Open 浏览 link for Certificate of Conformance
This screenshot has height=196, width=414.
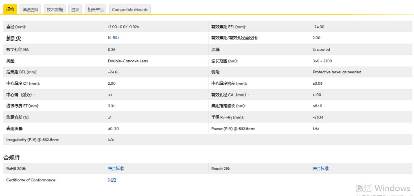pos(112,180)
